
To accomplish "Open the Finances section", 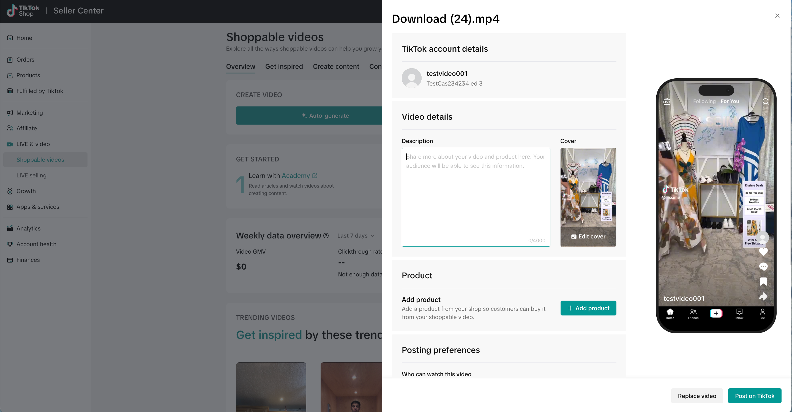I will pyautogui.click(x=28, y=260).
